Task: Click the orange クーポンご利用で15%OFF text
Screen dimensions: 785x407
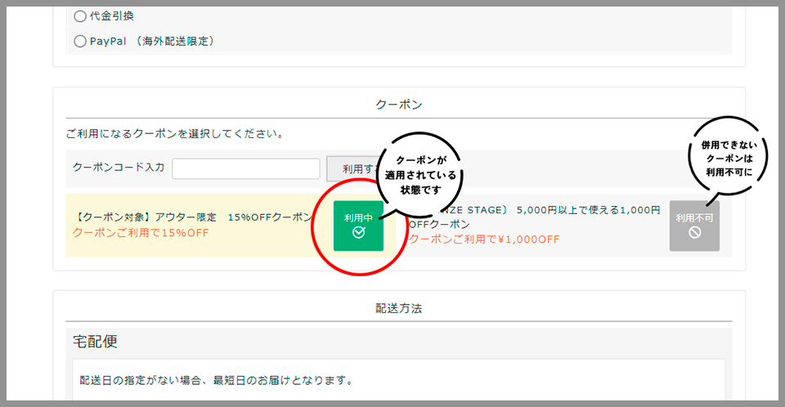Action: pos(141,232)
